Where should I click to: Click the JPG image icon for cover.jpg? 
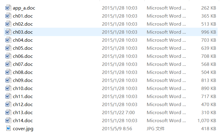coord(8,128)
